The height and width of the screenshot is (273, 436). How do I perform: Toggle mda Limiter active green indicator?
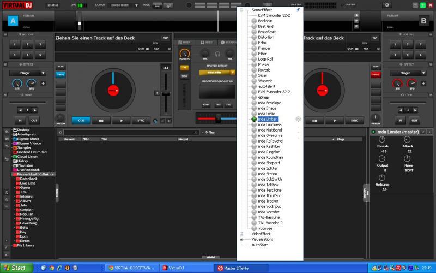[x=254, y=119]
